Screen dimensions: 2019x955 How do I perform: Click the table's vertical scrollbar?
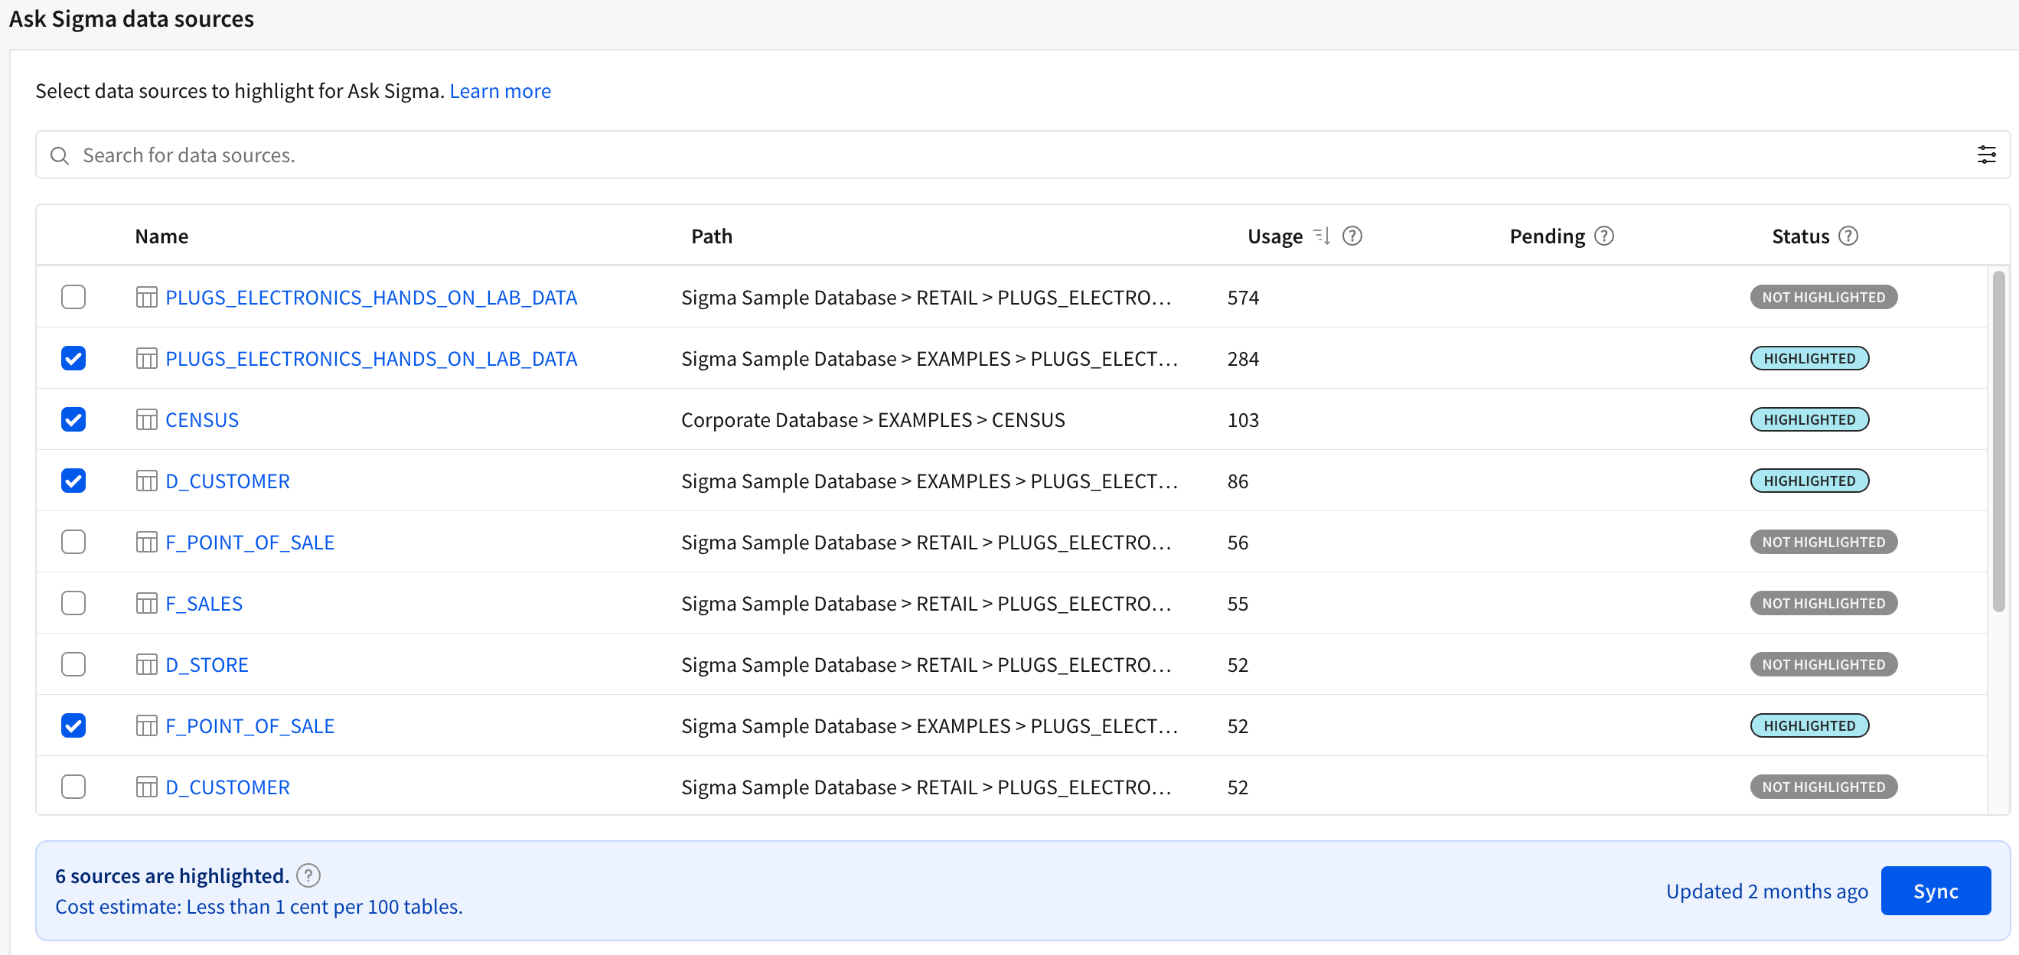pos(1998,441)
